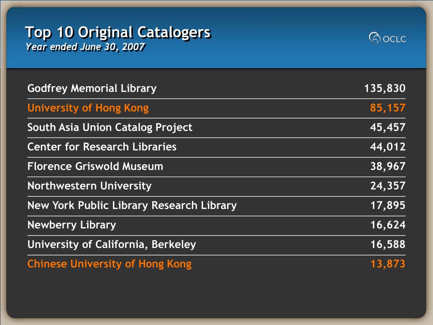Image resolution: width=433 pixels, height=325 pixels.
Task: Select the Florence Griswold Museum row
Action: (216, 166)
